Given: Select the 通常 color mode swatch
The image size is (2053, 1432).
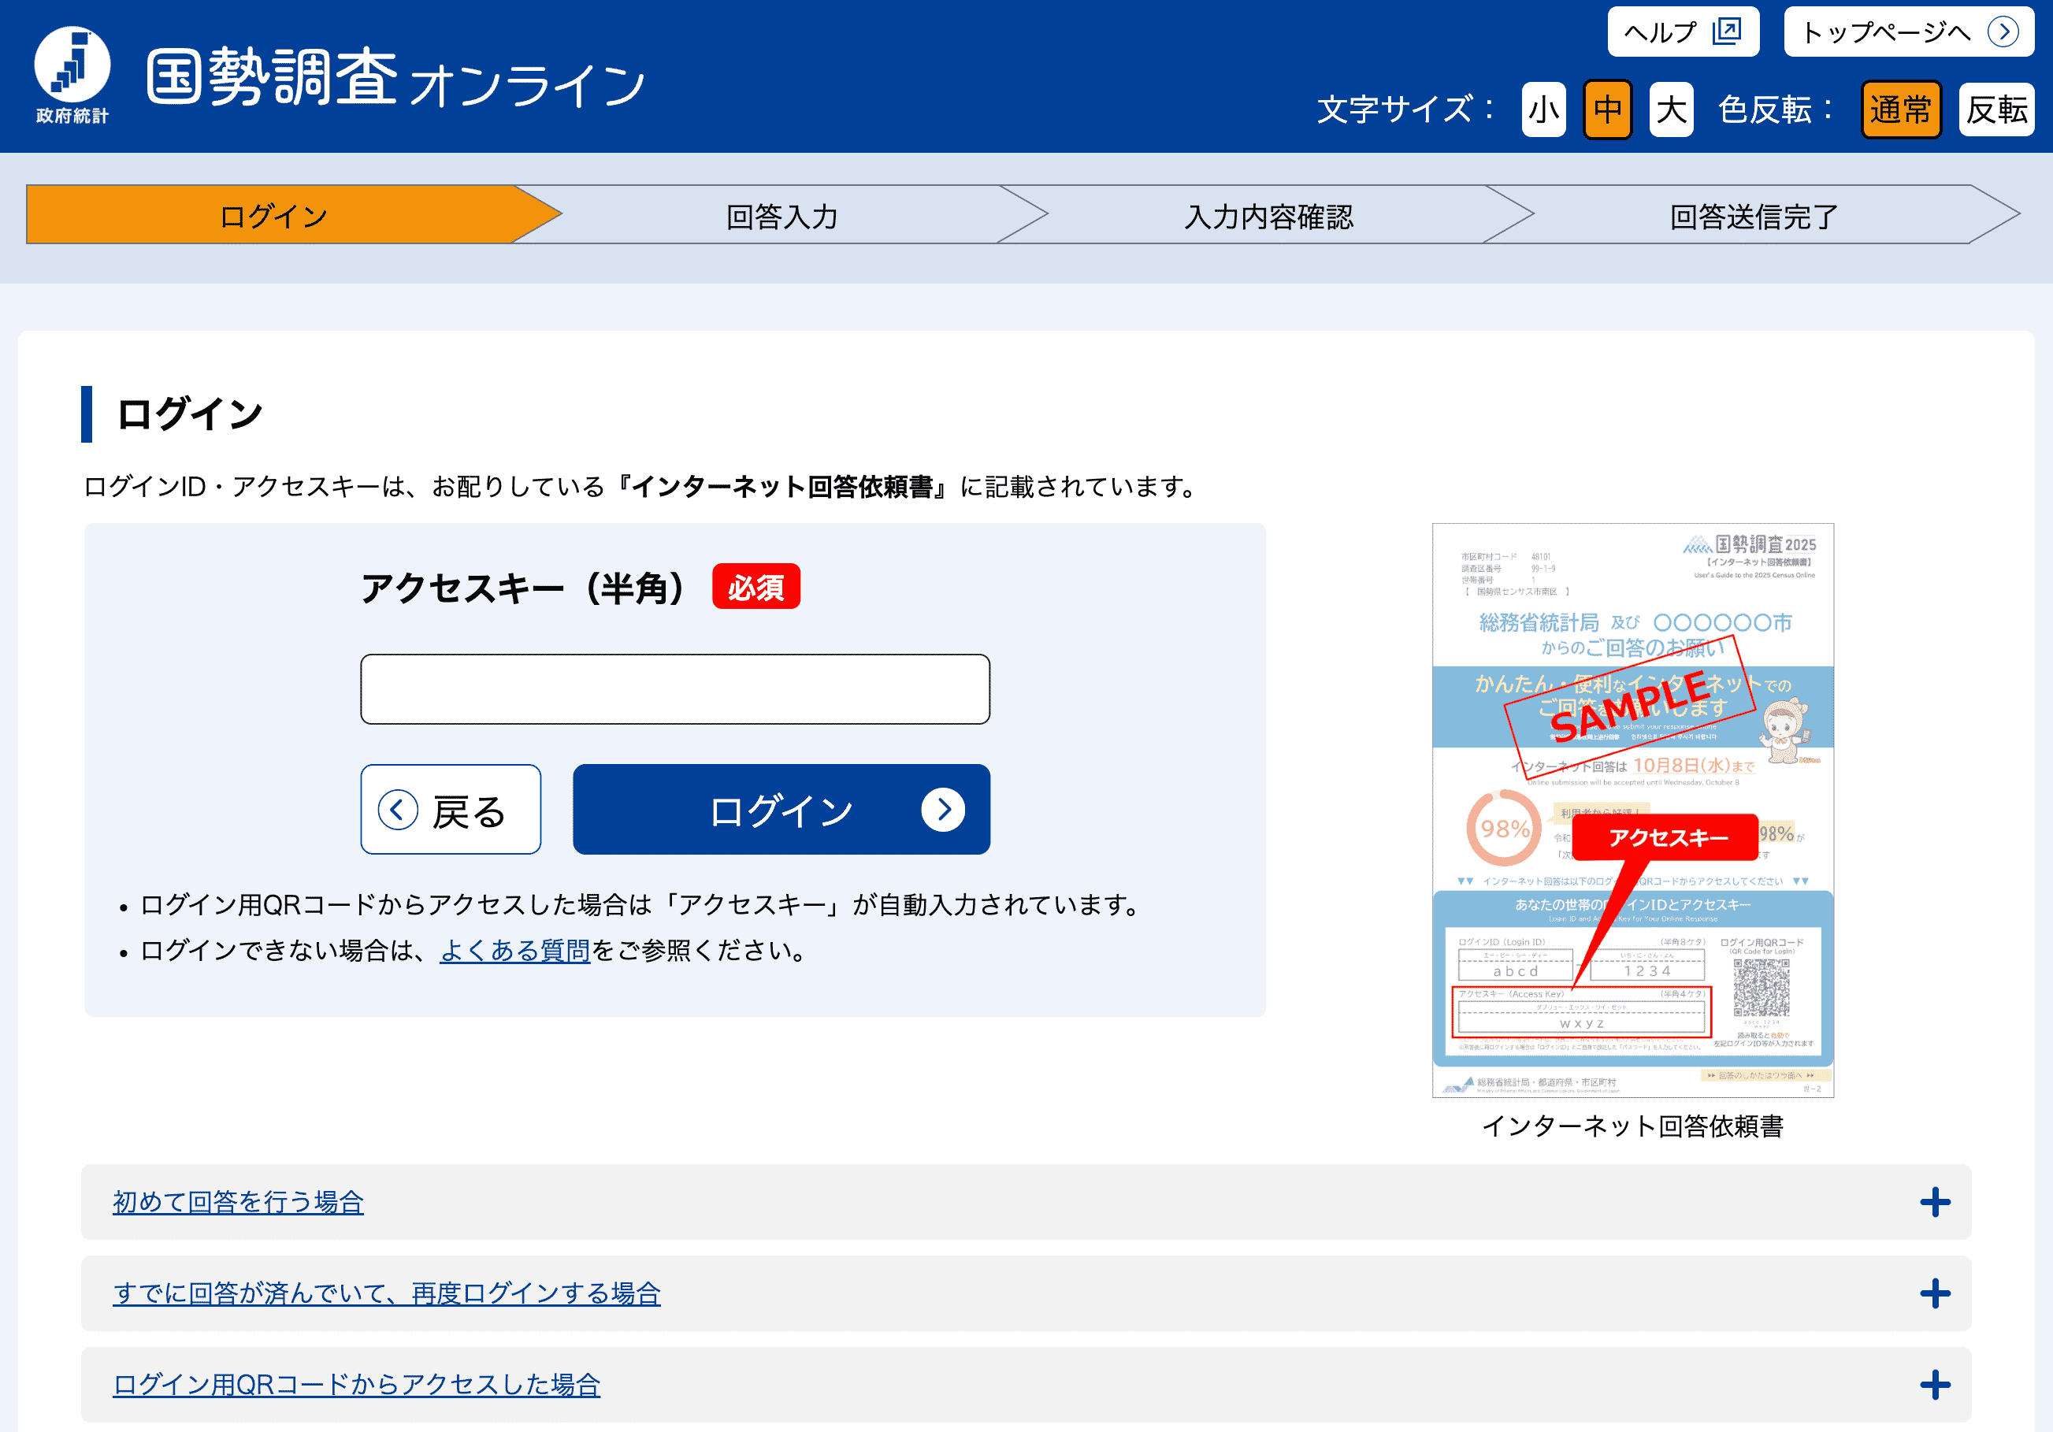Looking at the screenshot, I should pyautogui.click(x=1900, y=110).
